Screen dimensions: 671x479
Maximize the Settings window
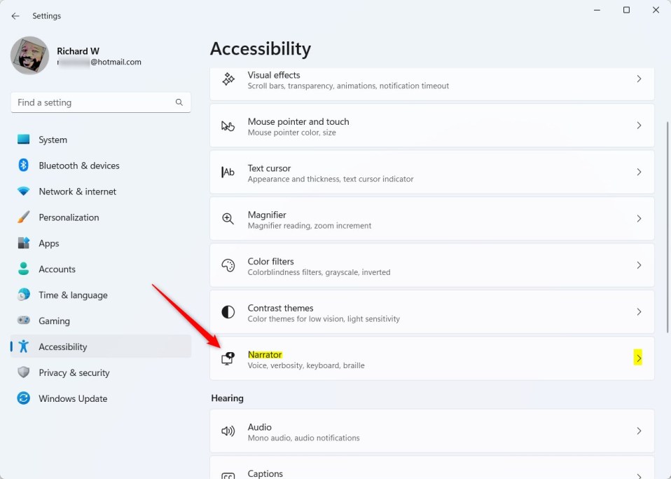(x=626, y=10)
